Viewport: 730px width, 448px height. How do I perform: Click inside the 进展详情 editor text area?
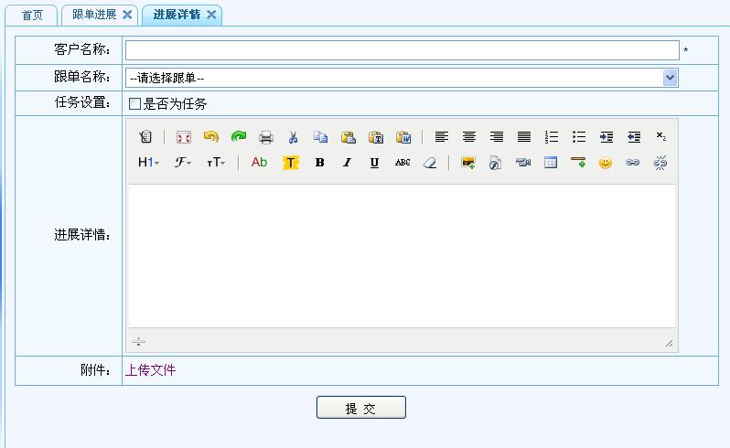click(x=402, y=256)
